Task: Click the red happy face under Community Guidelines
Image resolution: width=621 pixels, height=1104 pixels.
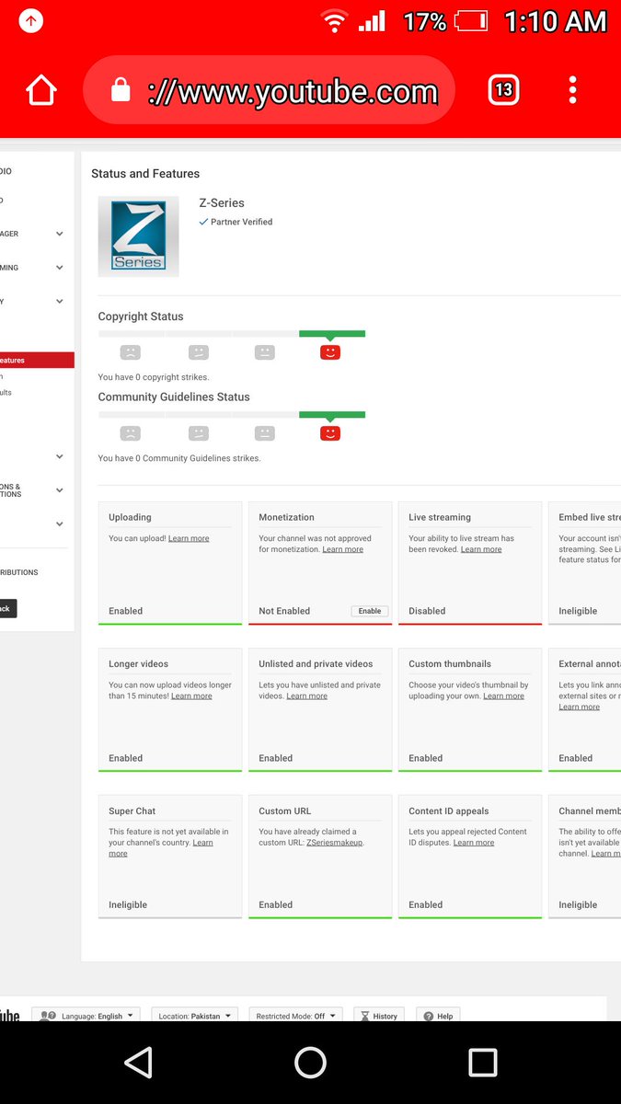Action: pos(330,432)
